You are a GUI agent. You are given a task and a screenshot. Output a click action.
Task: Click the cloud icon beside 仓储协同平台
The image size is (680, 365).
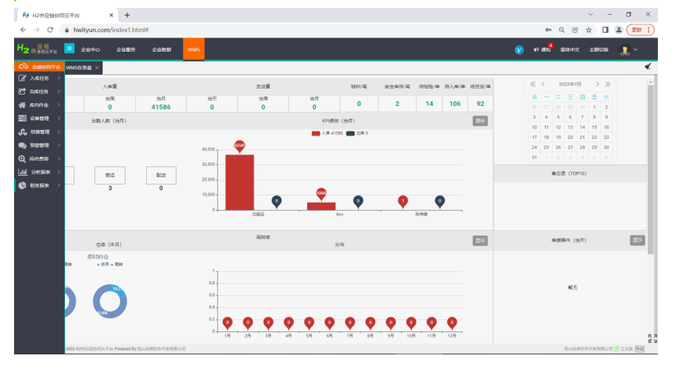pyautogui.click(x=24, y=67)
